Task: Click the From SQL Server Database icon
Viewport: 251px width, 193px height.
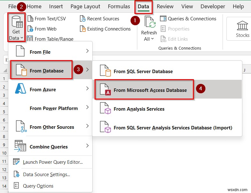Action: tap(105, 71)
